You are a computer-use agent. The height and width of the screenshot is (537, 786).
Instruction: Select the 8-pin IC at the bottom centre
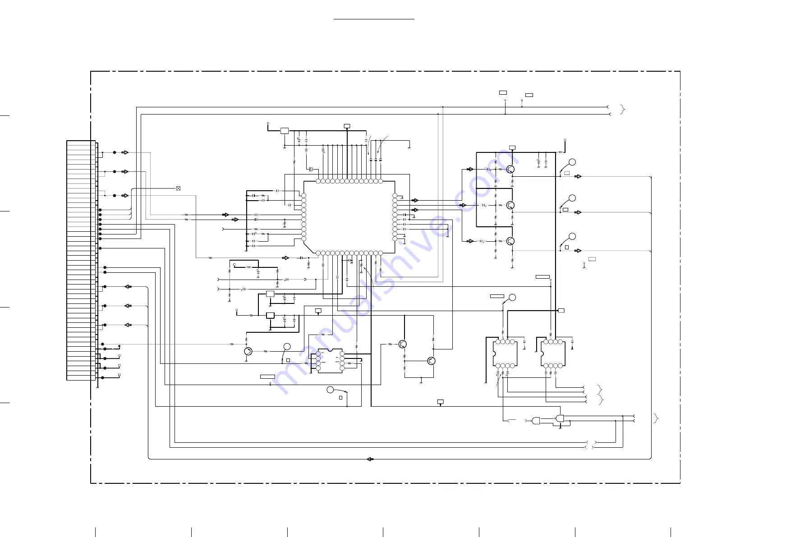(x=330, y=361)
